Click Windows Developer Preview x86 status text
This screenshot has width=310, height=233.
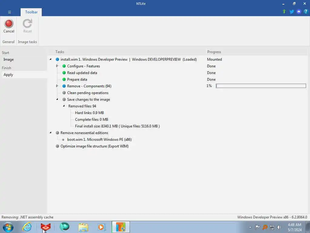click(272, 217)
